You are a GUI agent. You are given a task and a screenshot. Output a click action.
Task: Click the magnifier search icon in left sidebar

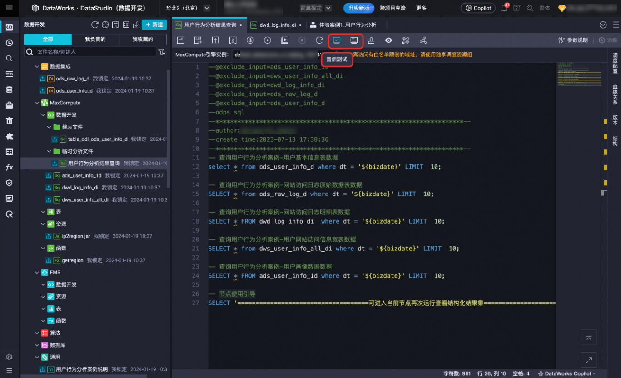pyautogui.click(x=9, y=58)
